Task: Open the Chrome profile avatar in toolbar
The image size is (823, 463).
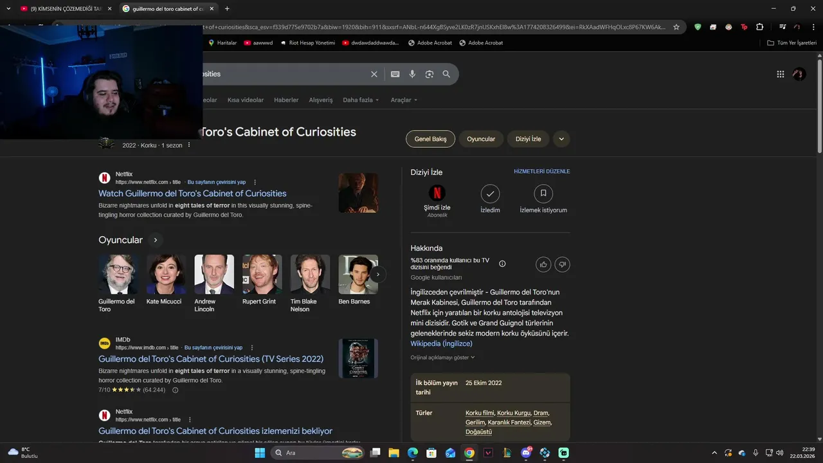Action: click(x=797, y=27)
